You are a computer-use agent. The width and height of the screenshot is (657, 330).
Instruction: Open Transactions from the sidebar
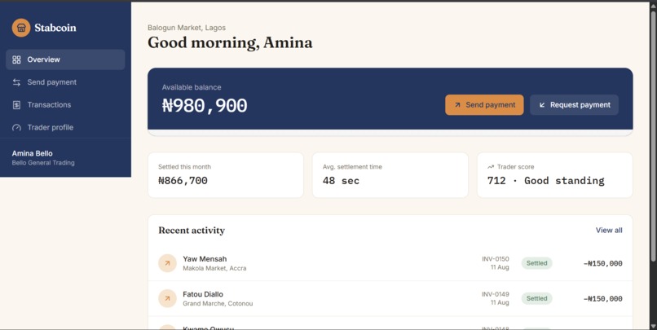click(65, 104)
